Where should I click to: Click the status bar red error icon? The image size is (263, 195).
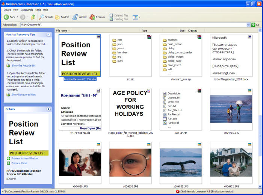tap(178, 192)
